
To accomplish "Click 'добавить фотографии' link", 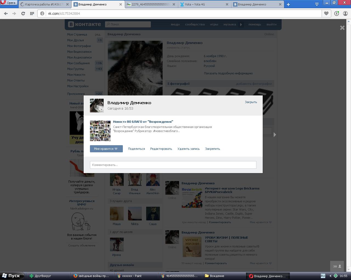I will pos(254,84).
